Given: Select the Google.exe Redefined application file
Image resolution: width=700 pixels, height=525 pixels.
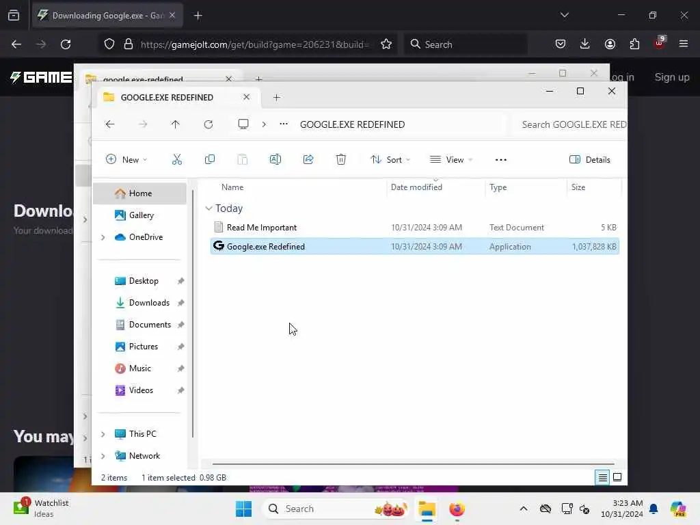Looking at the screenshot, I should [x=414, y=246].
